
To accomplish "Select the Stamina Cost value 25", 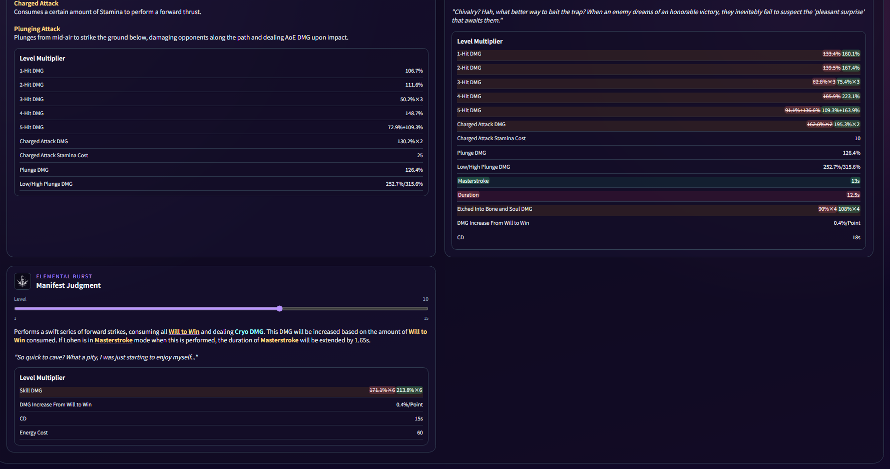I will click(x=420, y=156).
